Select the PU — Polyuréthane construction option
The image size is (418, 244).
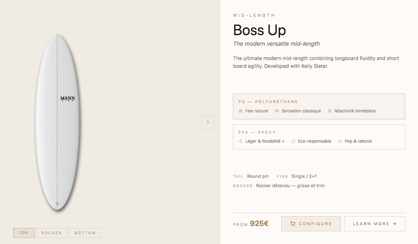pos(319,106)
